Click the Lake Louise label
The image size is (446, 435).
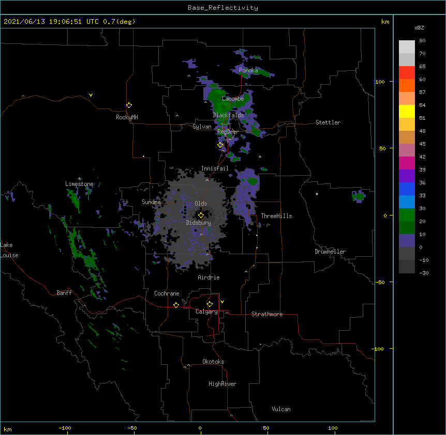coord(8,250)
